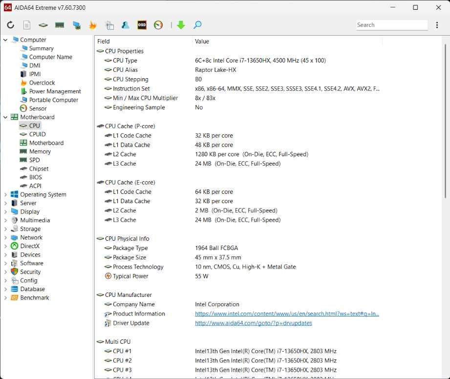Select Summary in the tree
This screenshot has width=450, height=379.
42,48
